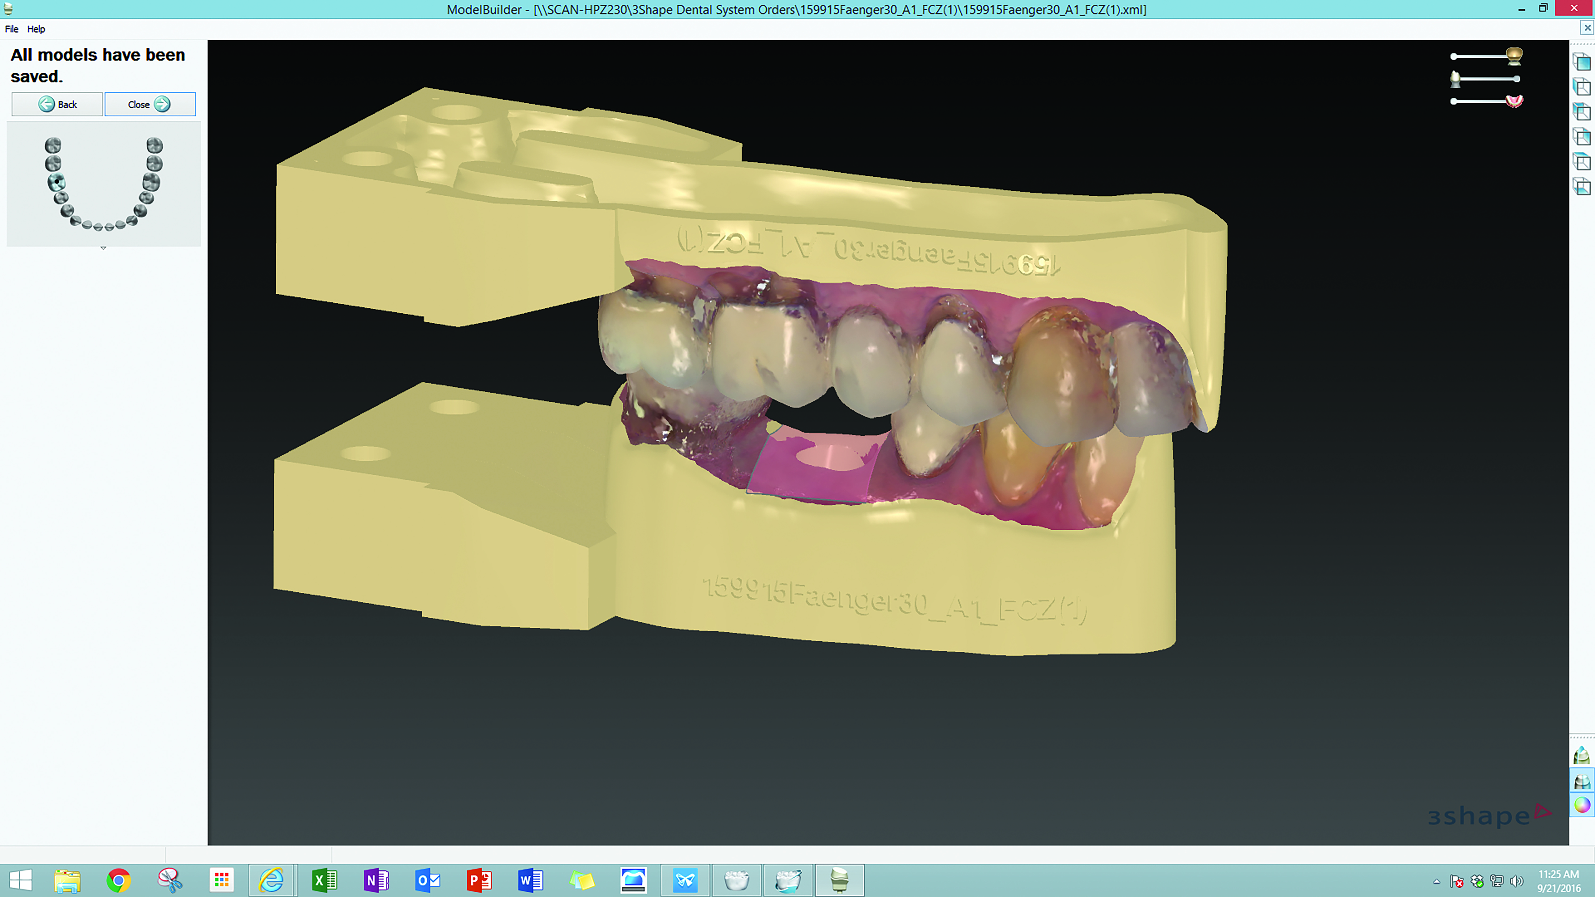1595x897 pixels.
Task: Toggle the color wheel texture display
Action: point(1581,805)
